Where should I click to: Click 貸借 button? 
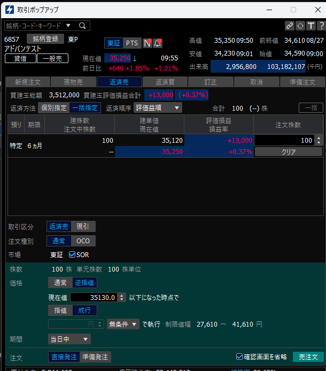coord(21,58)
